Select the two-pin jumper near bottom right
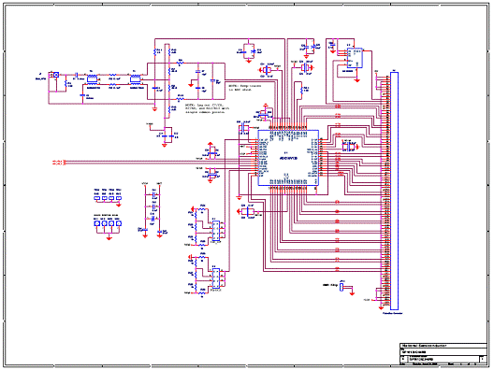The image size is (494, 370). tap(341, 287)
